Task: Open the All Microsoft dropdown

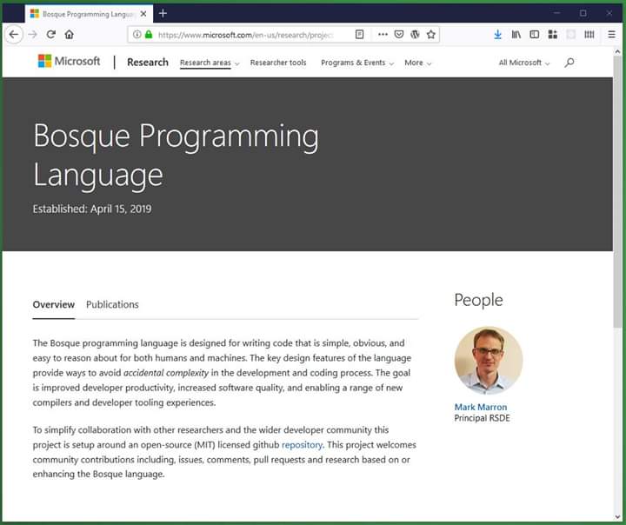Action: (523, 63)
